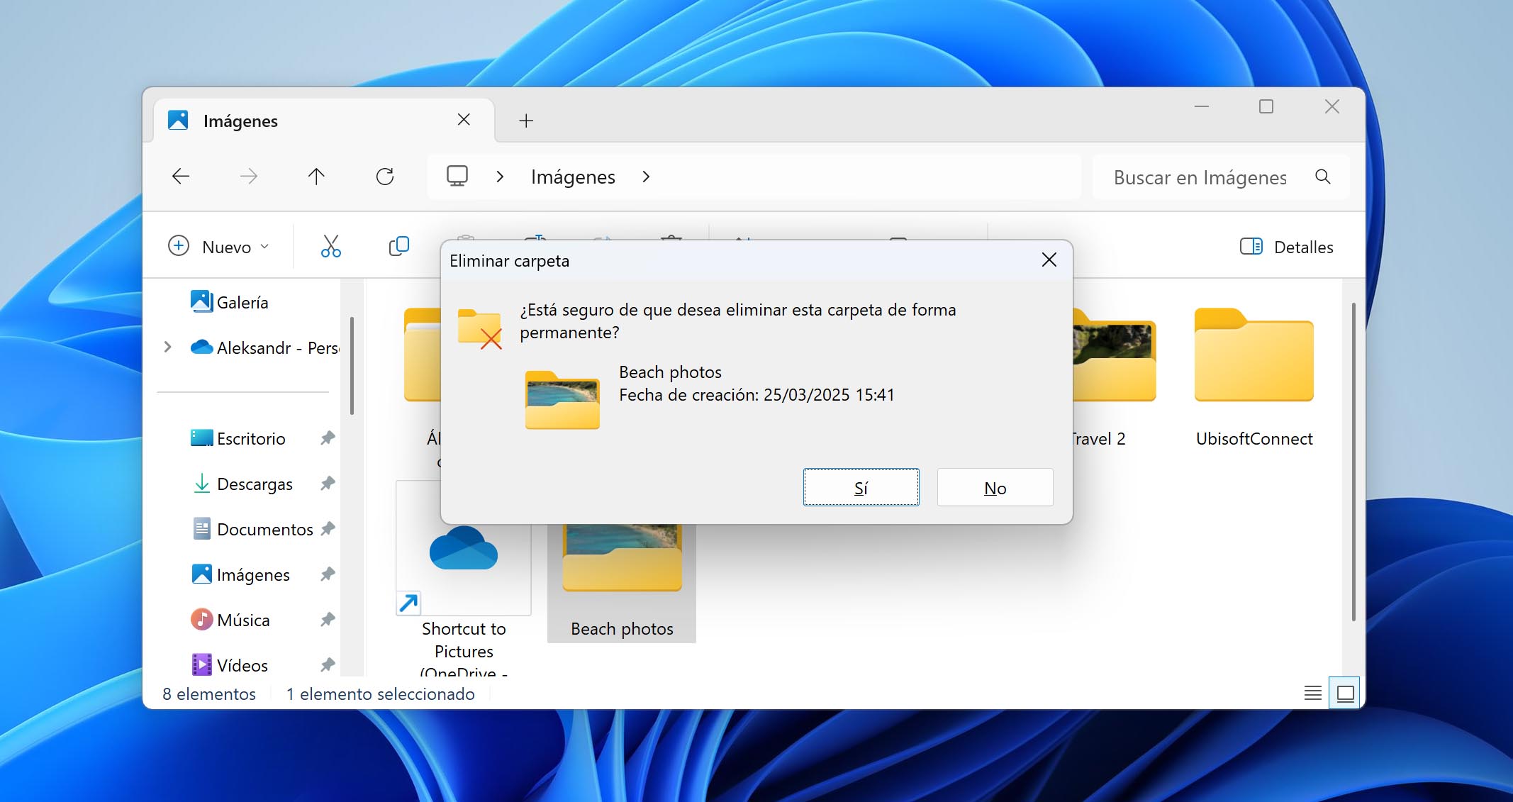Maximize the Explorer window
1513x802 pixels.
1266,106
